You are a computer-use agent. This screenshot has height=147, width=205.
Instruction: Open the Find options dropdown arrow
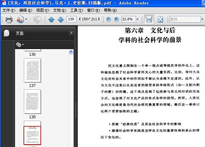coord(202,19)
